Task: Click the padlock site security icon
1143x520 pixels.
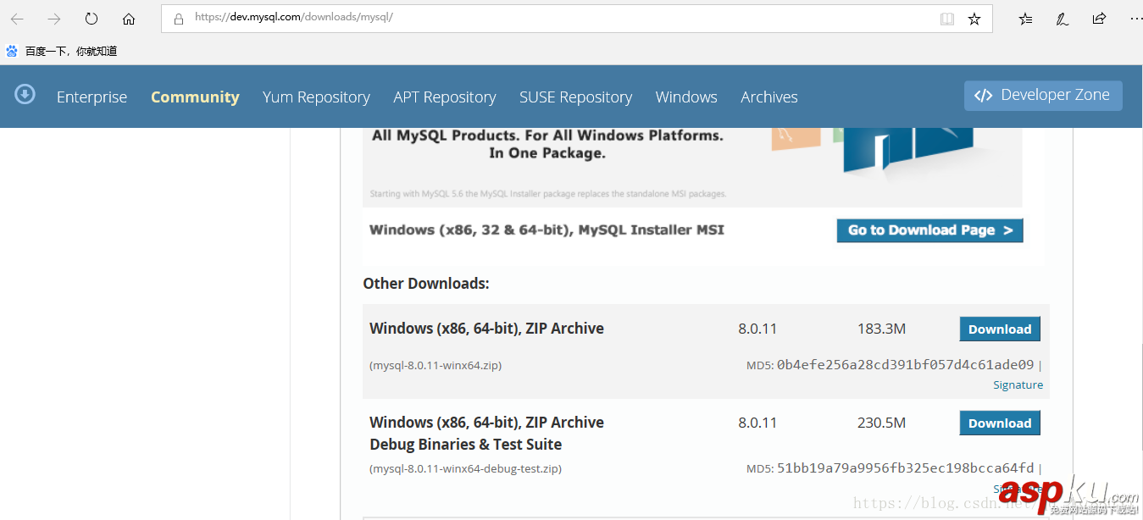Action: coord(178,19)
